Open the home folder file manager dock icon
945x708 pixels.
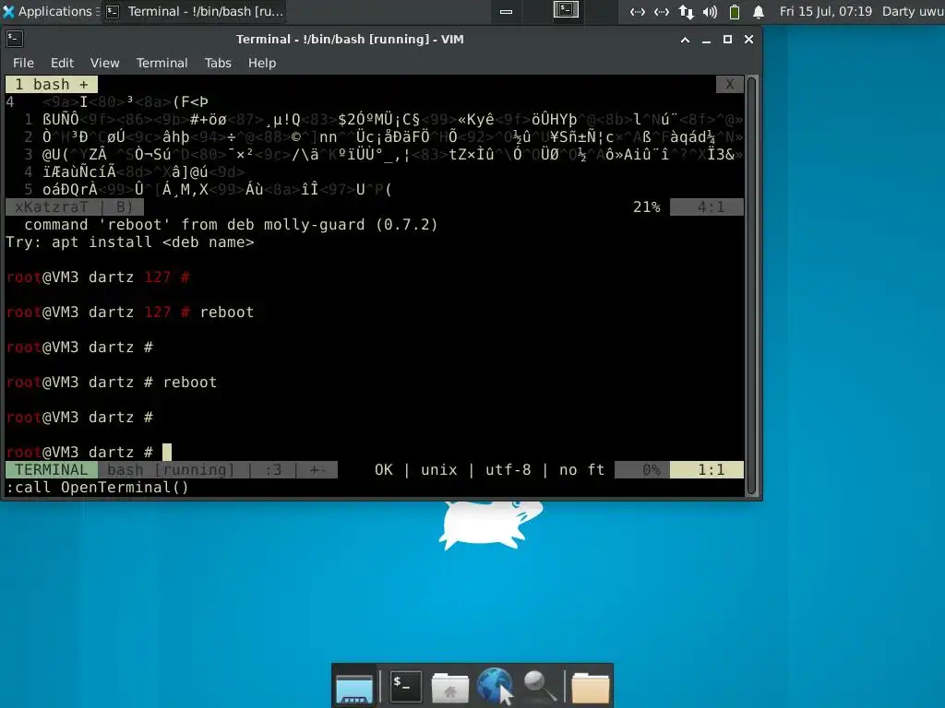click(x=449, y=687)
